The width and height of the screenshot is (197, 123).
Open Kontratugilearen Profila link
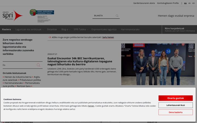click(168, 3)
